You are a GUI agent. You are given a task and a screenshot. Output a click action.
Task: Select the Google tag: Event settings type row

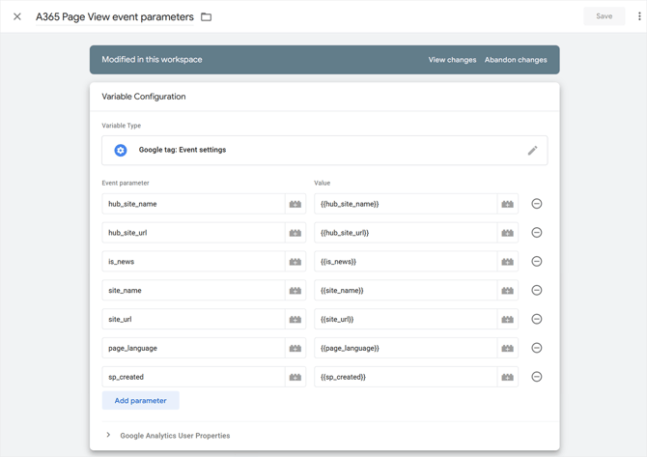click(324, 151)
